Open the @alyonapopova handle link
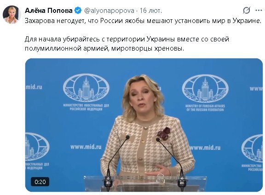 pos(109,11)
